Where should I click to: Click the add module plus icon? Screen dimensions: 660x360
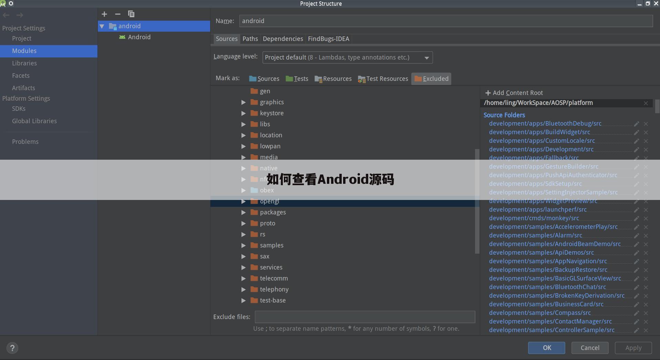click(x=104, y=14)
